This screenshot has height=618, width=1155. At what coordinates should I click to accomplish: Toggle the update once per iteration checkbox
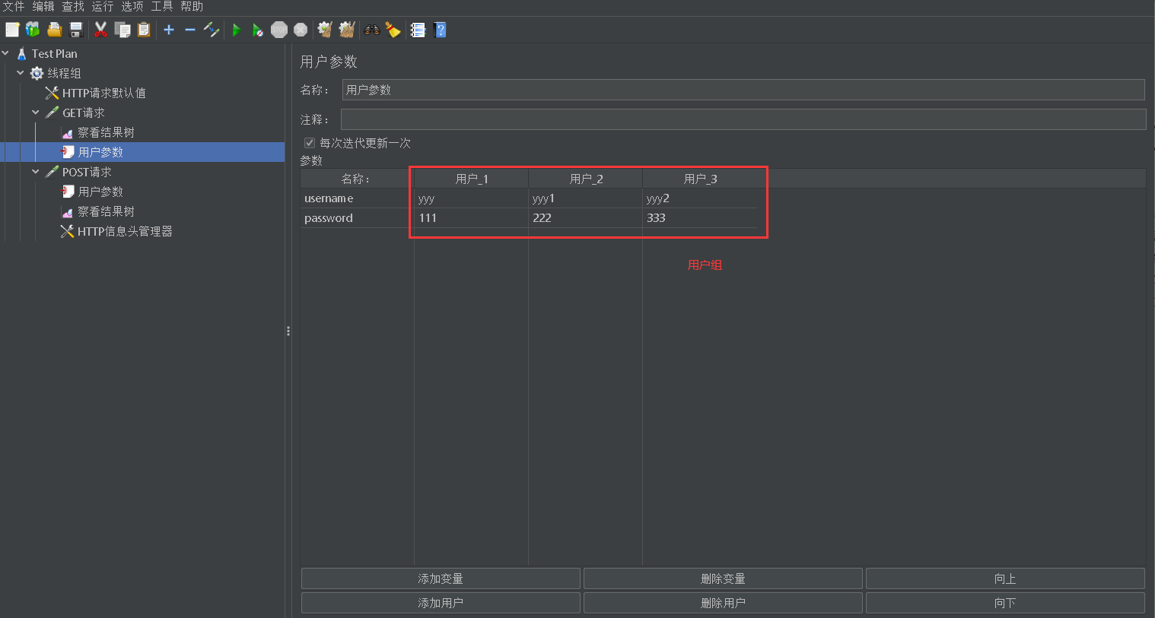point(310,143)
